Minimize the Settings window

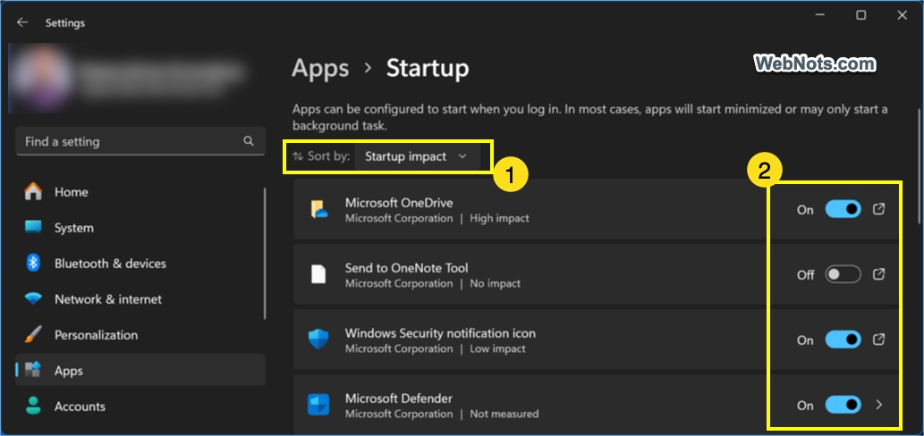(820, 16)
